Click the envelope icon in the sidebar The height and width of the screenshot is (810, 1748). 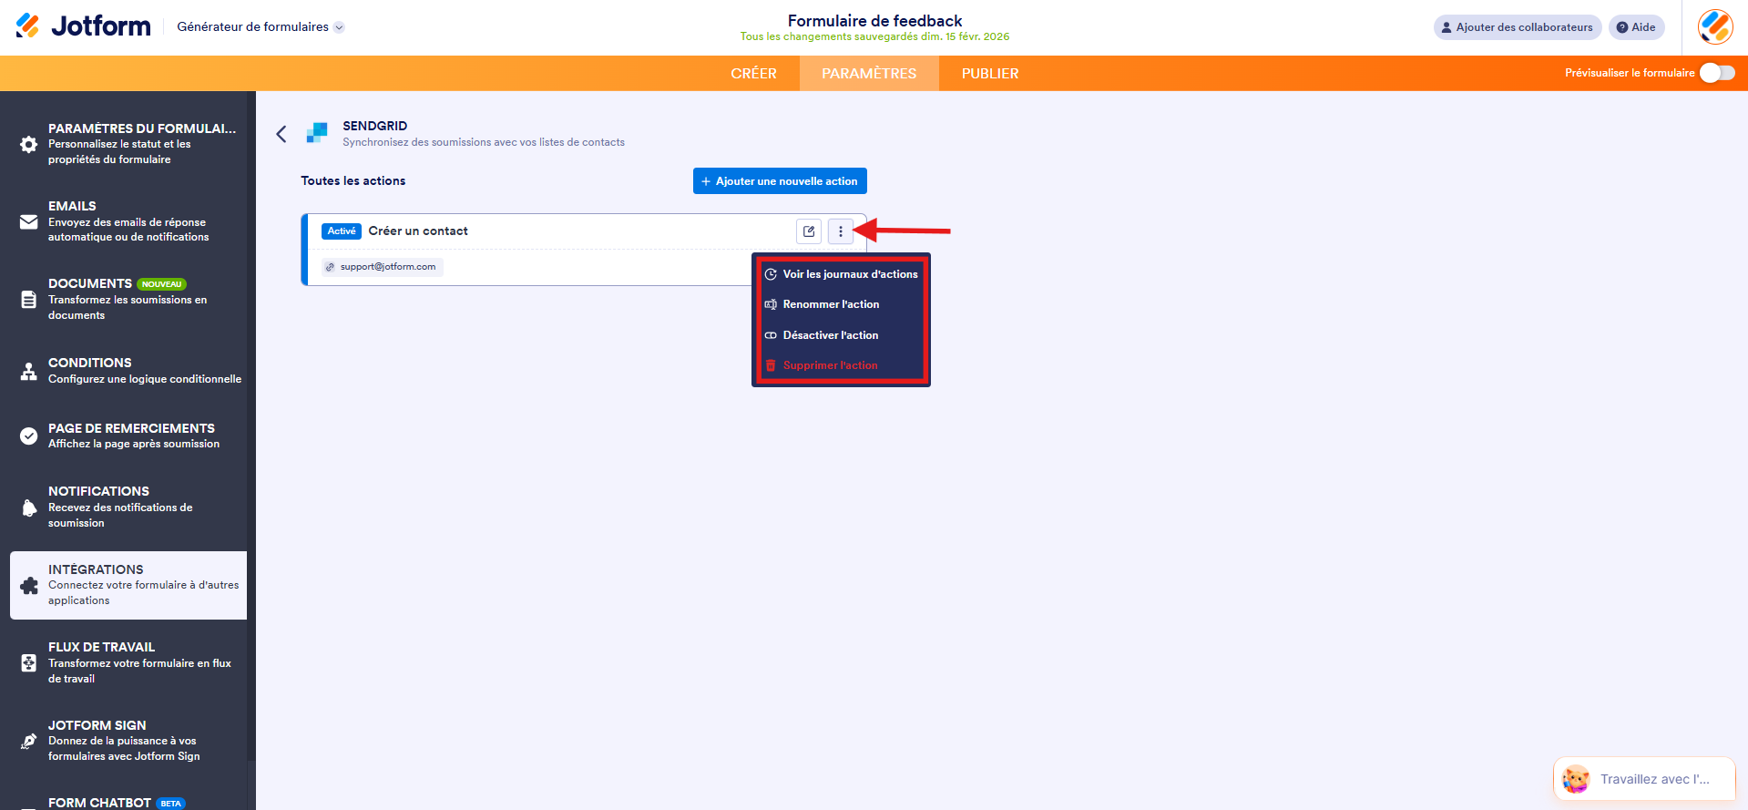coord(29,222)
